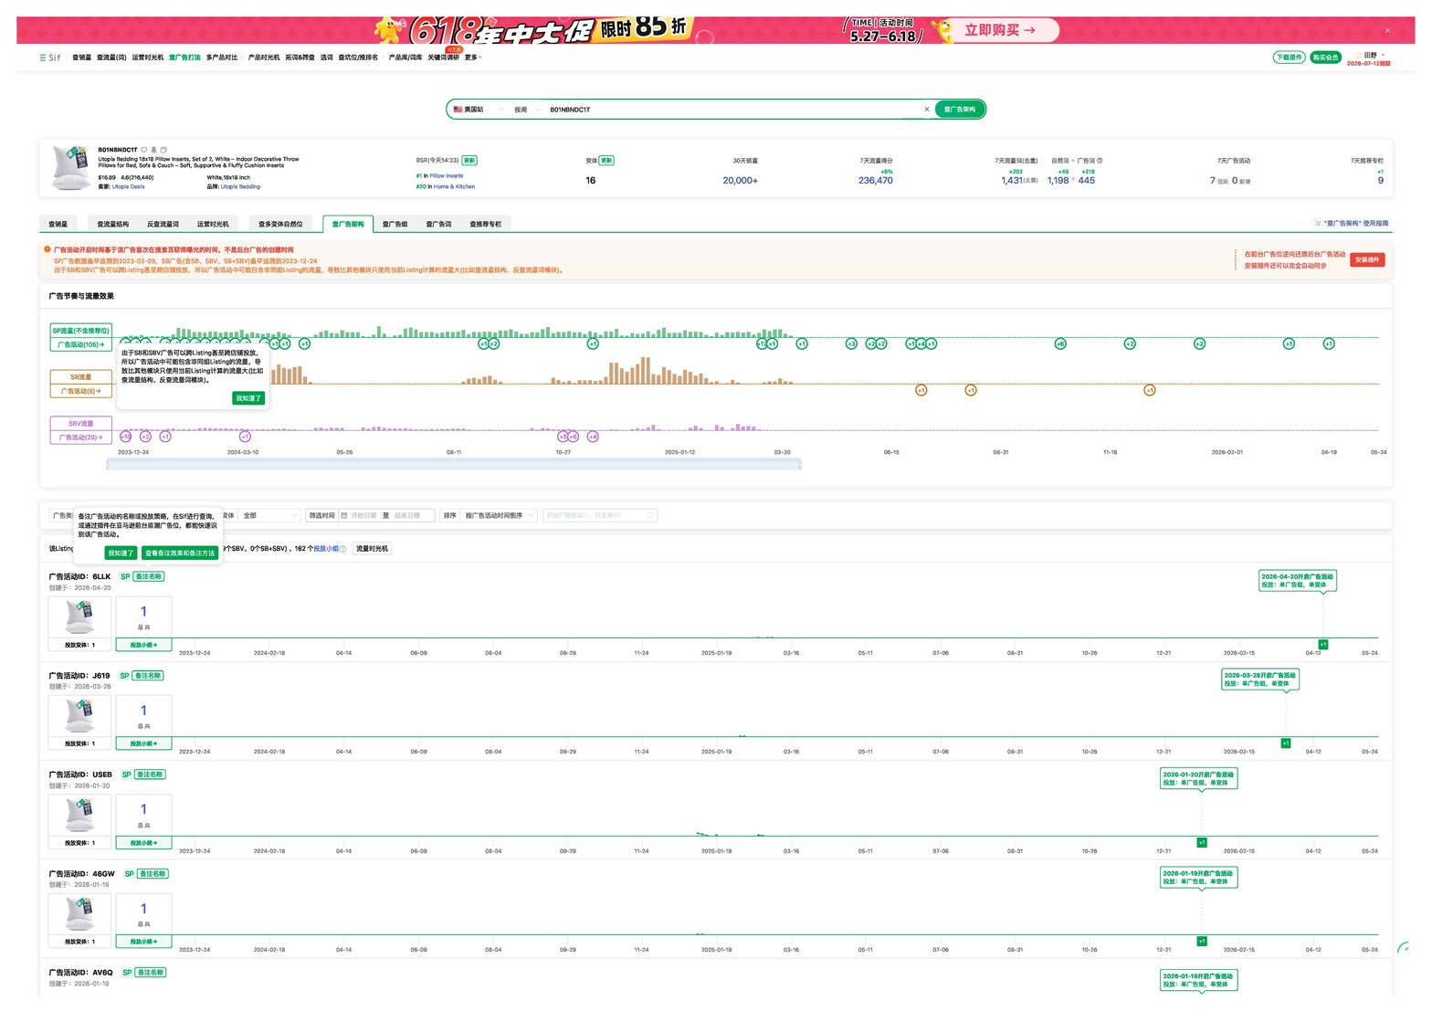Click the help icon beside 广告词

coord(1100,161)
